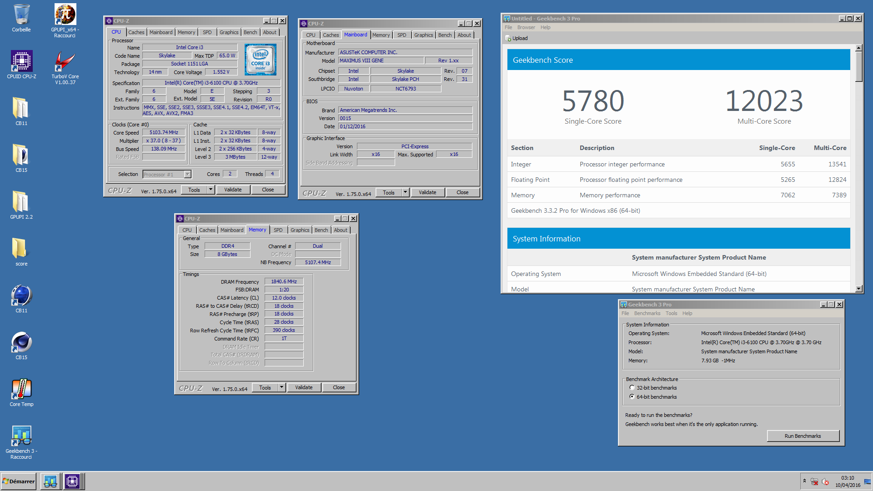This screenshot has height=491, width=873.
Task: Click the Upload icon in Geekbench results window
Action: 508,38
